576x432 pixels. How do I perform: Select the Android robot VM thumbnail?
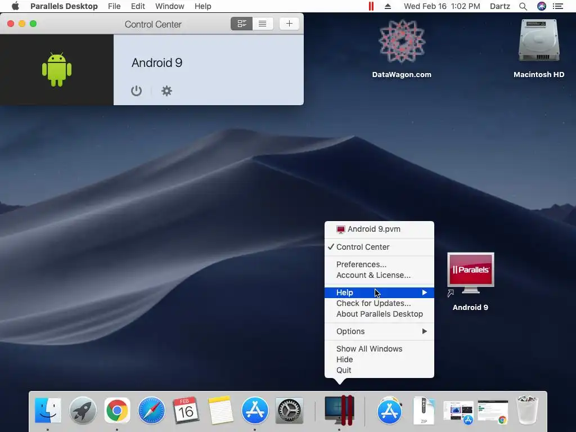(57, 70)
